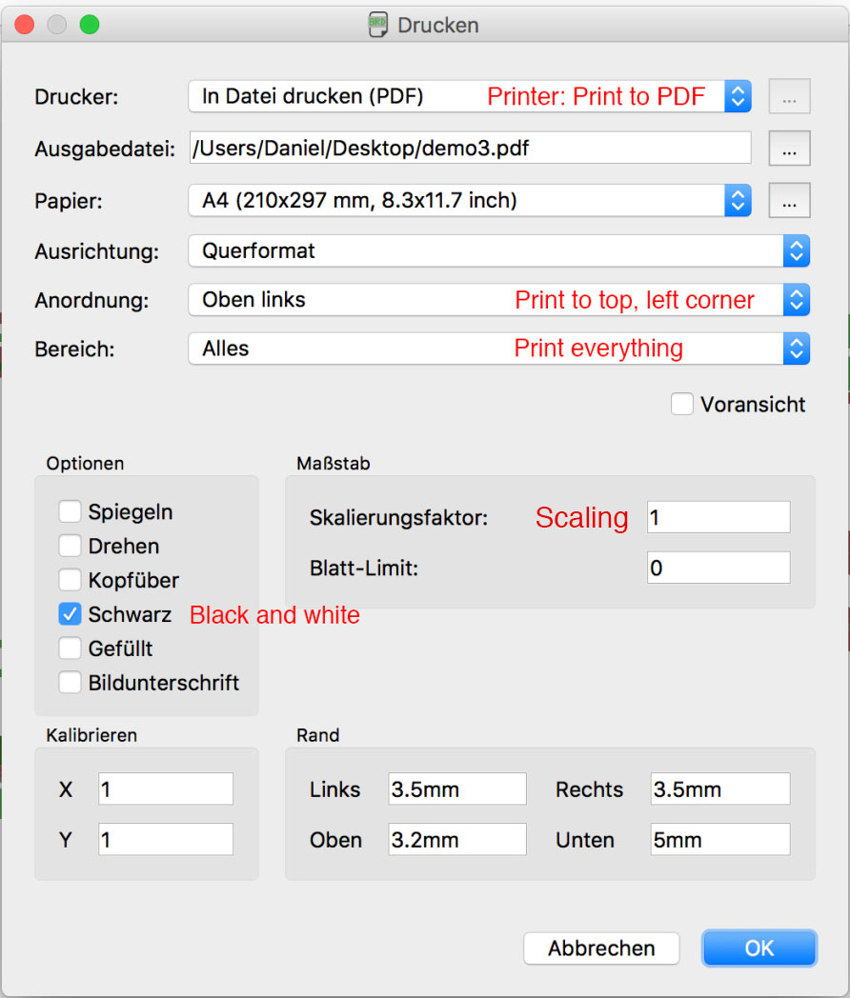Check the Bildunterschrift option

coord(70,684)
